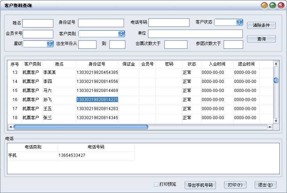This screenshot has width=287, height=193.
Task: Click the 会员号 column header
Action: coord(147,64)
